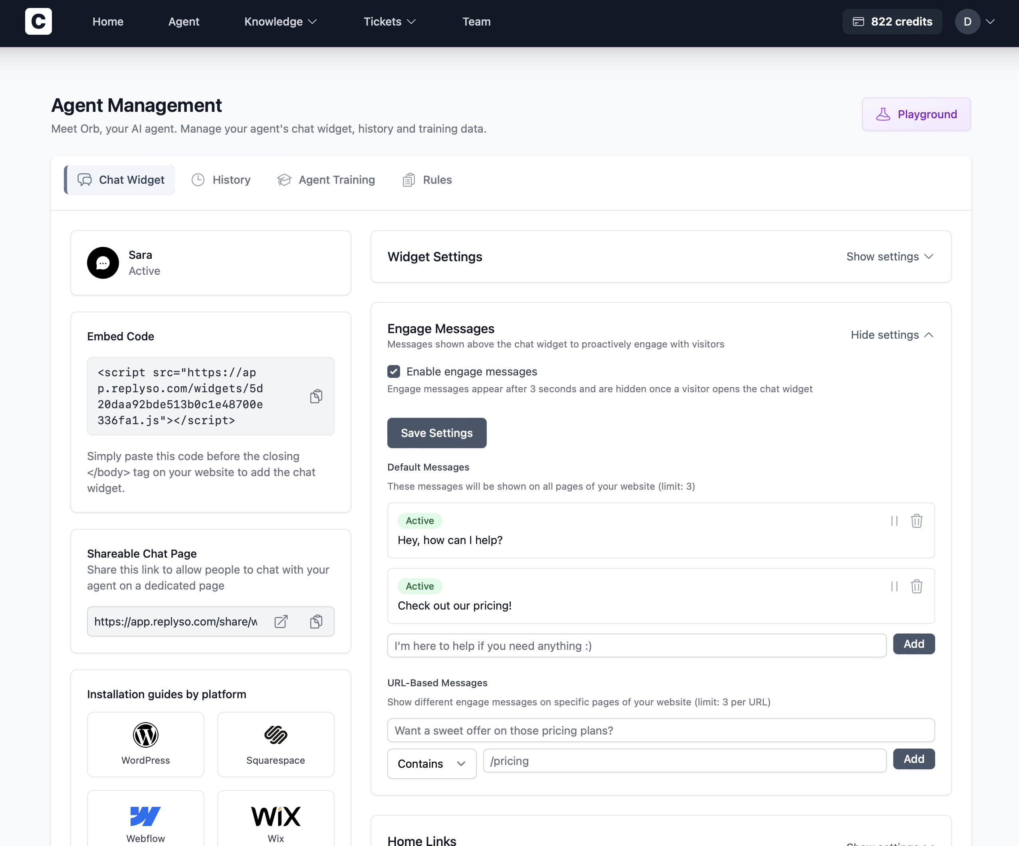Click the "URL-Based Messages" label
The height and width of the screenshot is (846, 1019).
tap(437, 683)
